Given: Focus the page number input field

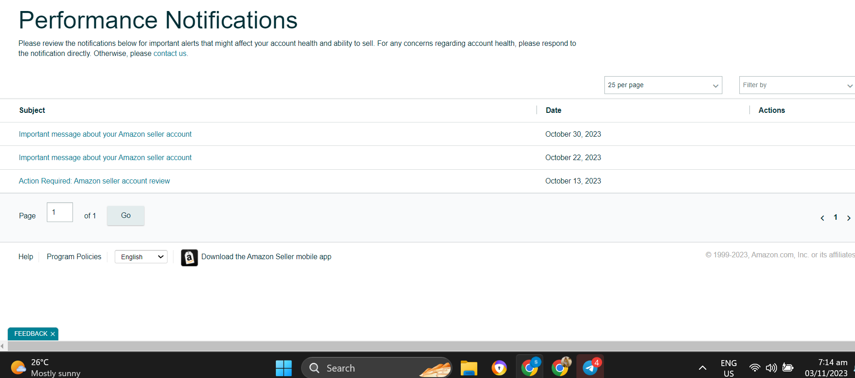Looking at the screenshot, I should [60, 212].
